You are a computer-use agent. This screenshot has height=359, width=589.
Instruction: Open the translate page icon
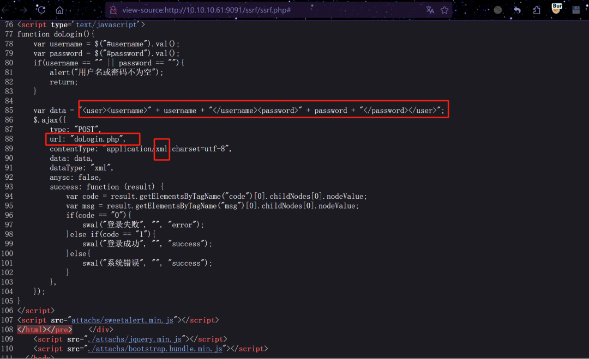430,10
